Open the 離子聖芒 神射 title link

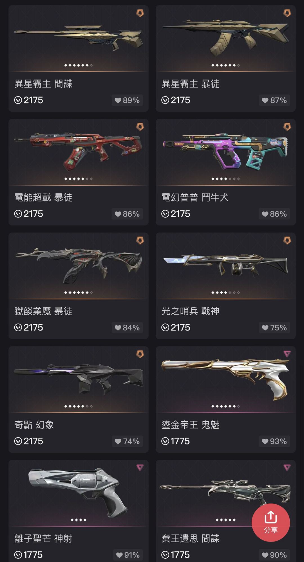pos(43,538)
